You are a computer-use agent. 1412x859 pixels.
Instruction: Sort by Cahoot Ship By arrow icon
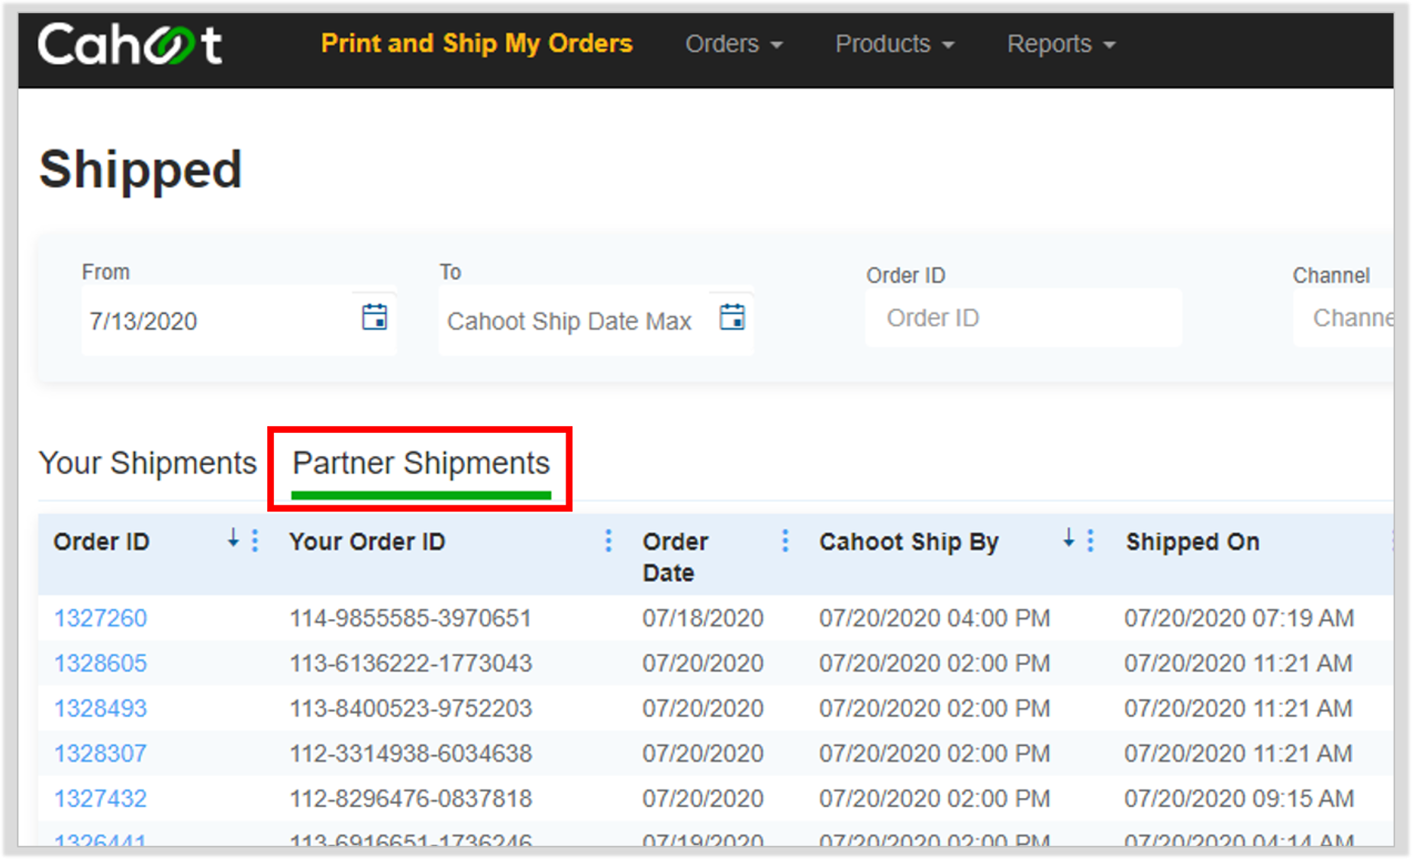tap(1069, 539)
